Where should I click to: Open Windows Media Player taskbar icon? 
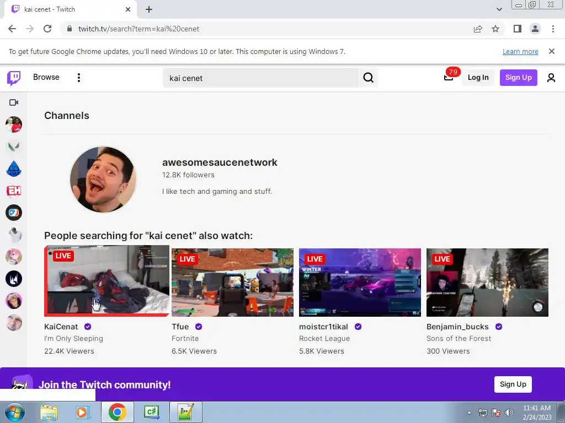coord(82,412)
